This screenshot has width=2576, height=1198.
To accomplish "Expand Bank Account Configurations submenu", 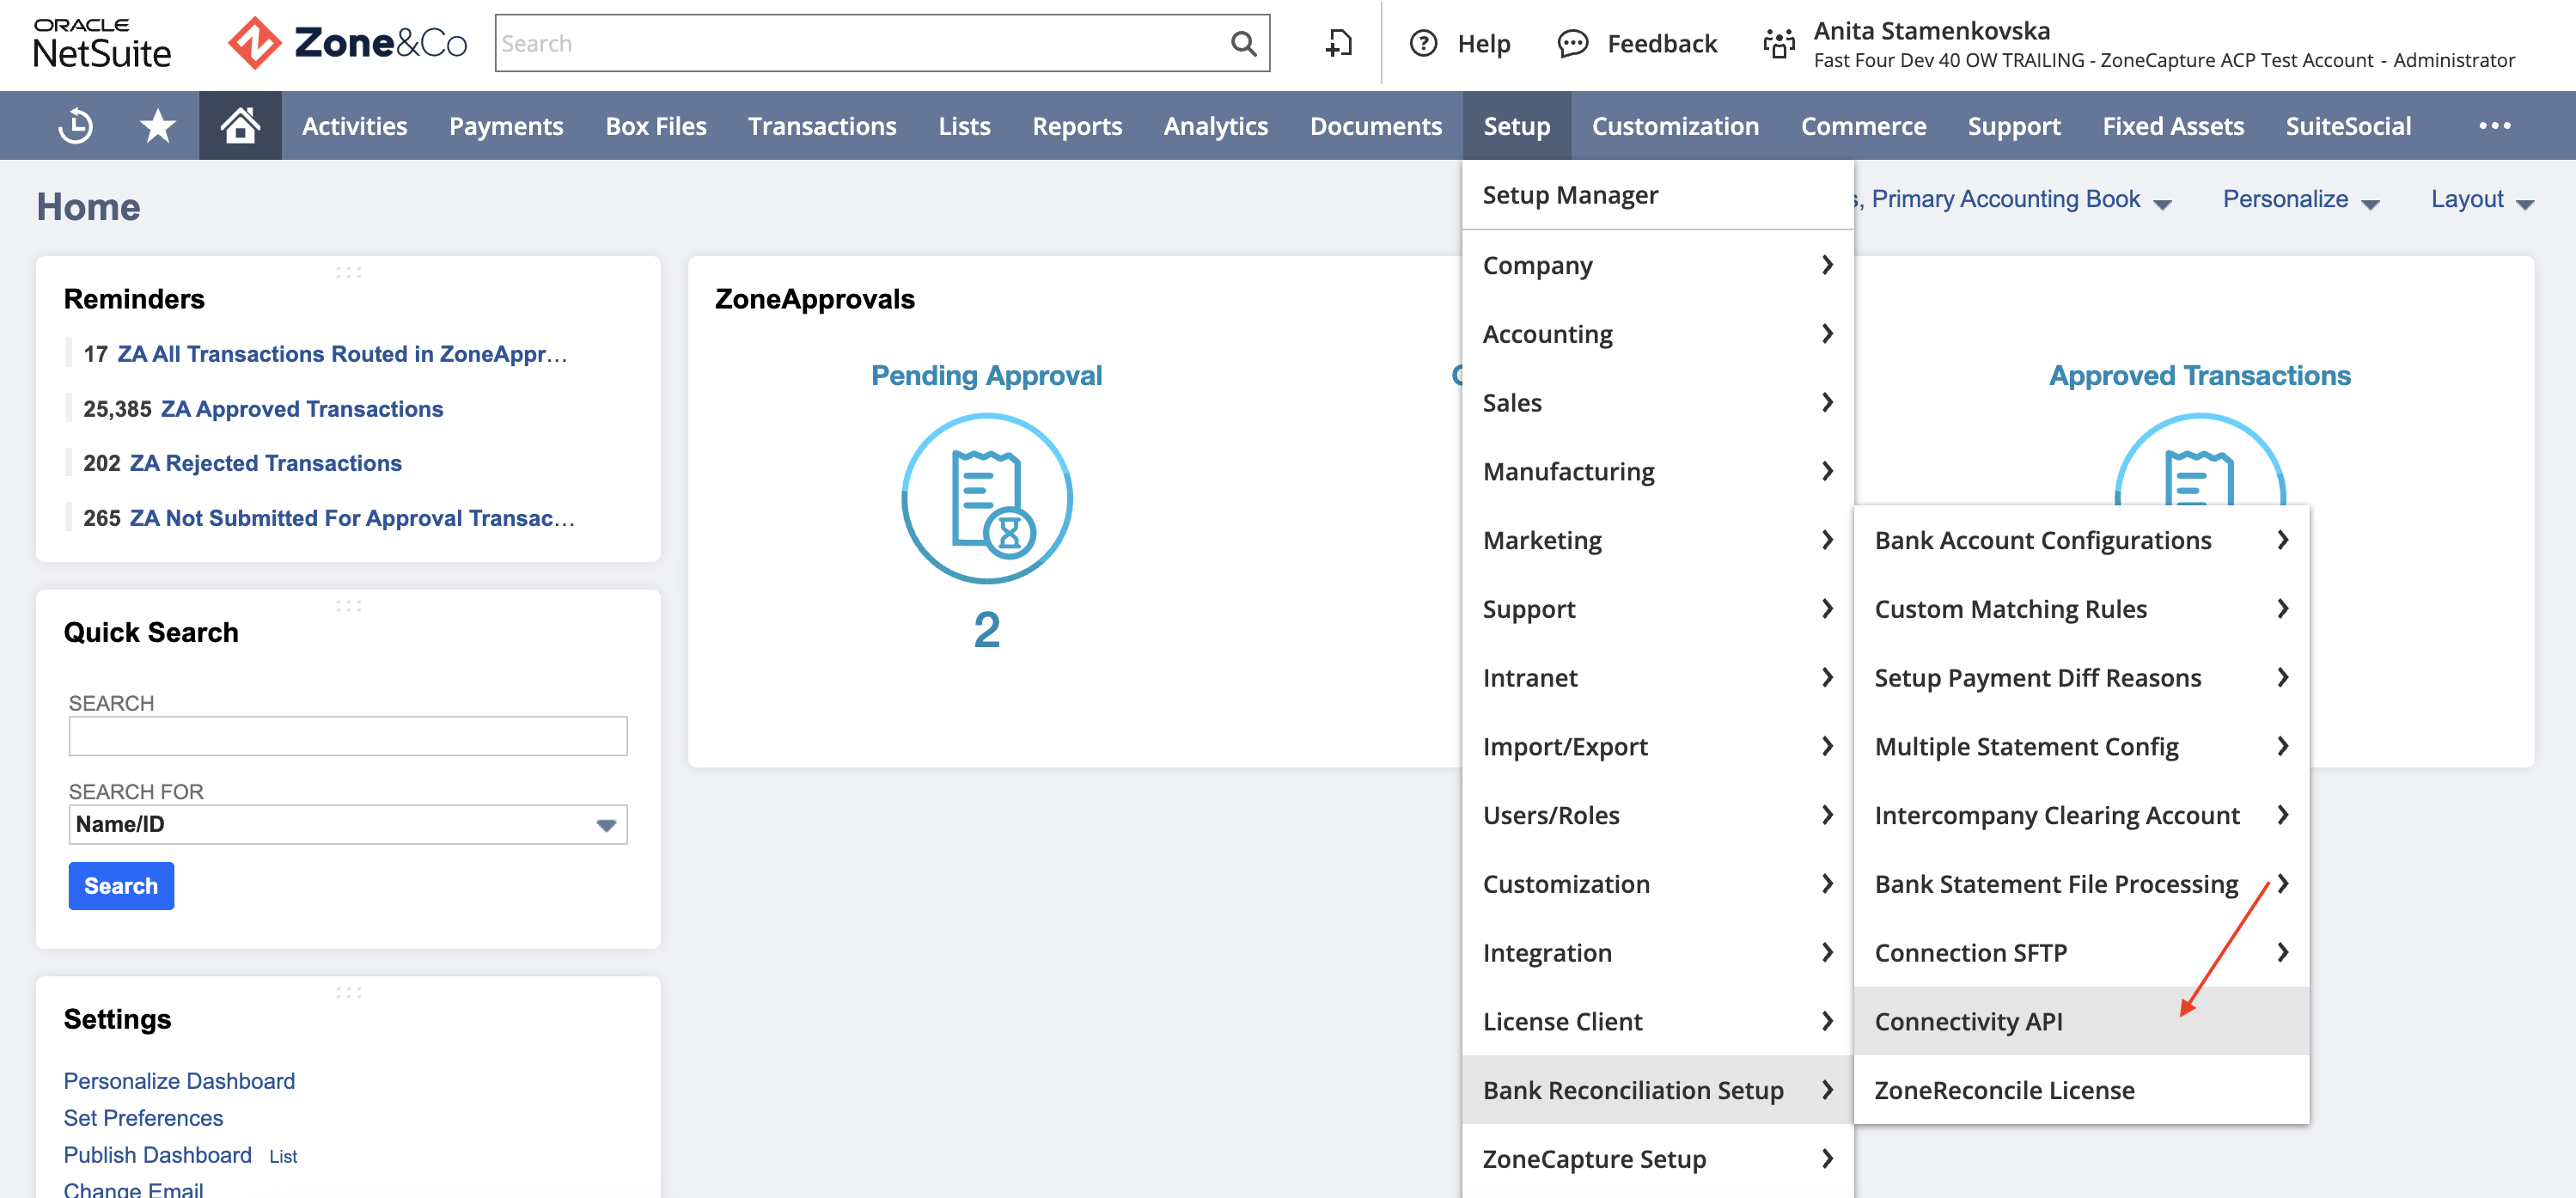I will [2043, 539].
